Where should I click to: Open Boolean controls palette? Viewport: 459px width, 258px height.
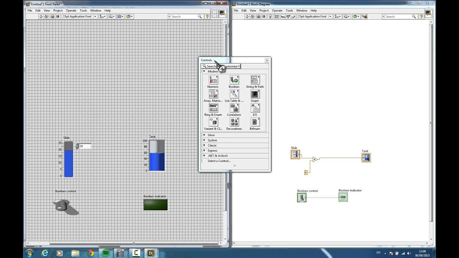(x=234, y=82)
